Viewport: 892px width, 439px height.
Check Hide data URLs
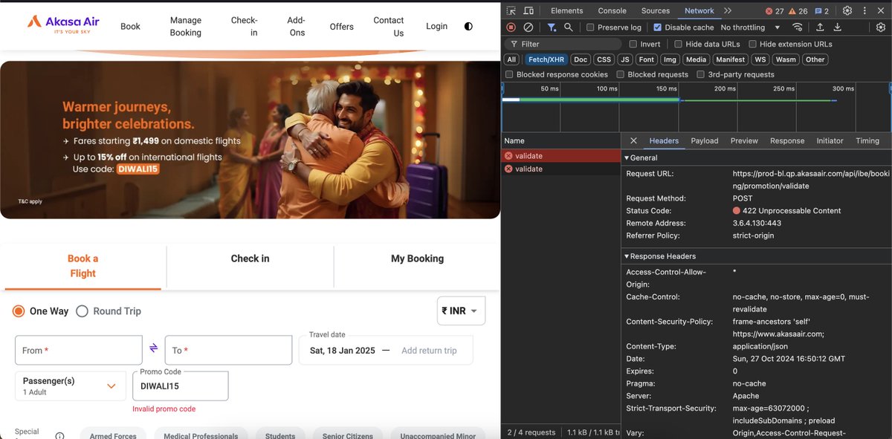[678, 44]
